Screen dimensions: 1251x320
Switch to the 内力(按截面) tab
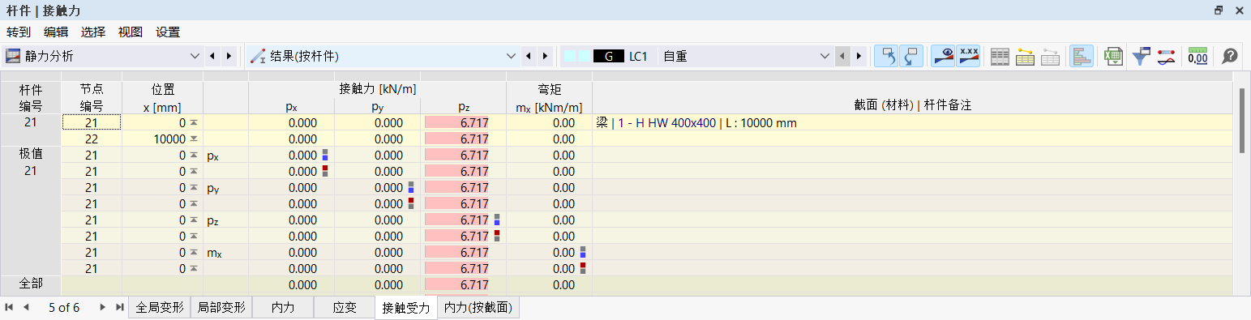[478, 308]
